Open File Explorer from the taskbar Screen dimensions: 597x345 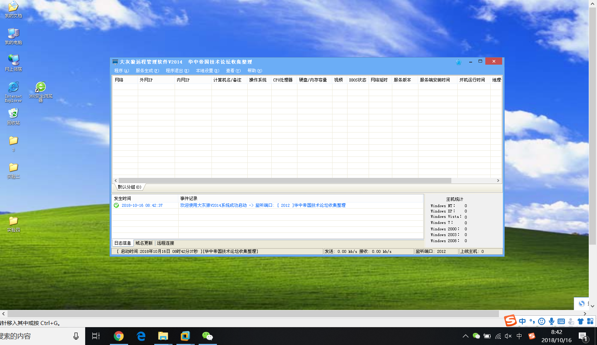click(x=163, y=336)
